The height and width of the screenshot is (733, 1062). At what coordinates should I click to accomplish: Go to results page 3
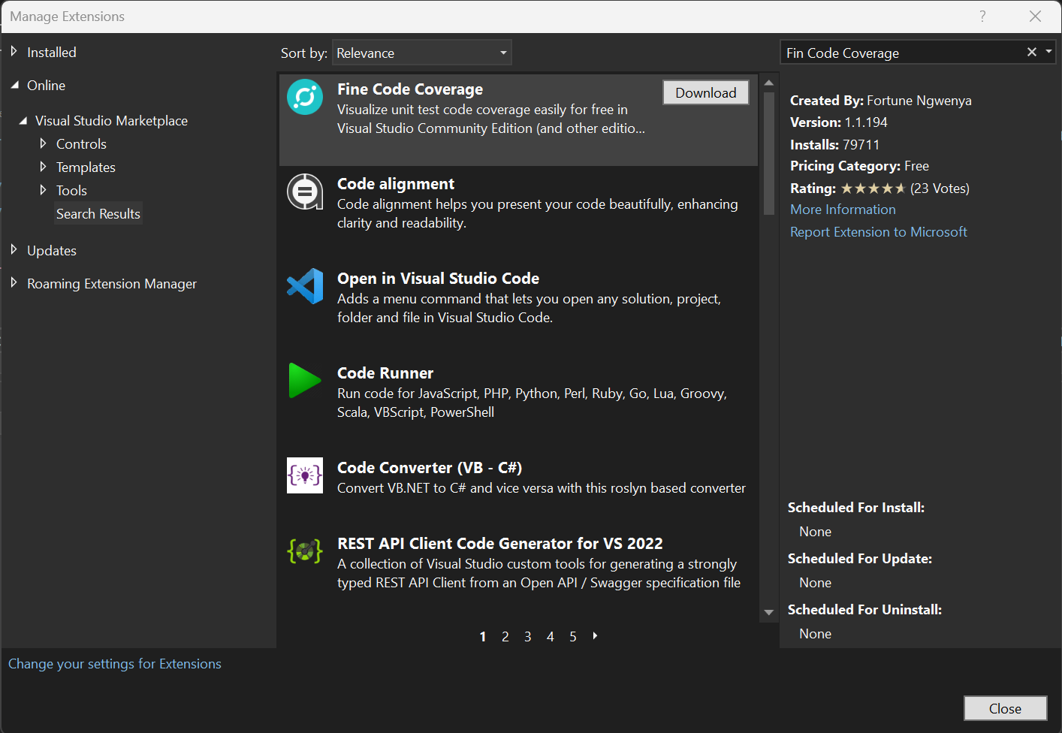coord(528,636)
